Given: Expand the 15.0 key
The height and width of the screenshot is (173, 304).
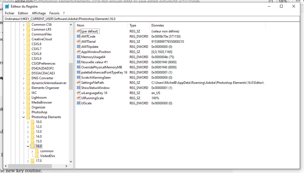Looking at the screenshot, I should (x=28, y=141).
